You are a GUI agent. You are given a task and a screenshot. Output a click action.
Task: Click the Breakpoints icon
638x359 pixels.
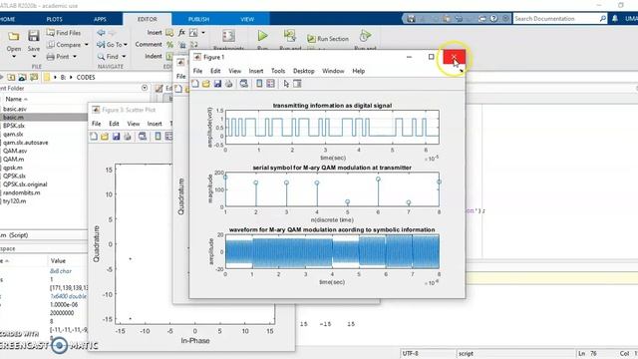pos(228,36)
